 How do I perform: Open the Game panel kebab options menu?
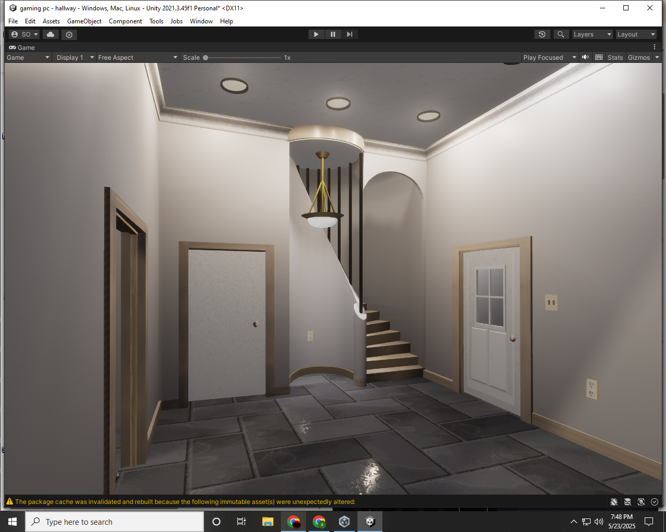[655, 47]
